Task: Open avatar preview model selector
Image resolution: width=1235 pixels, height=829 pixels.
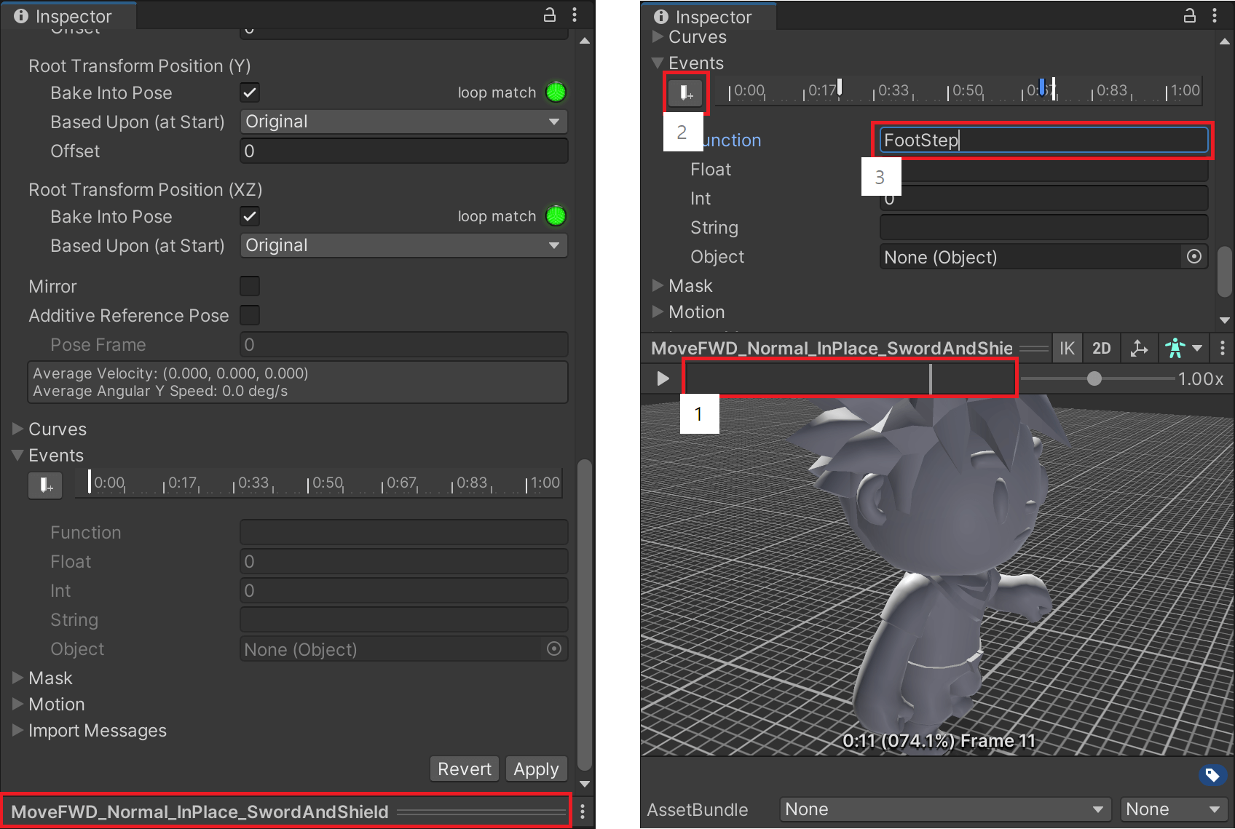Action: pyautogui.click(x=1183, y=348)
